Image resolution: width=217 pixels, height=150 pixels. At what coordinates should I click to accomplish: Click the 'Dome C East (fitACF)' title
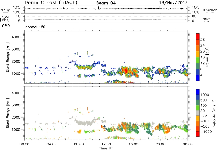(51, 3)
